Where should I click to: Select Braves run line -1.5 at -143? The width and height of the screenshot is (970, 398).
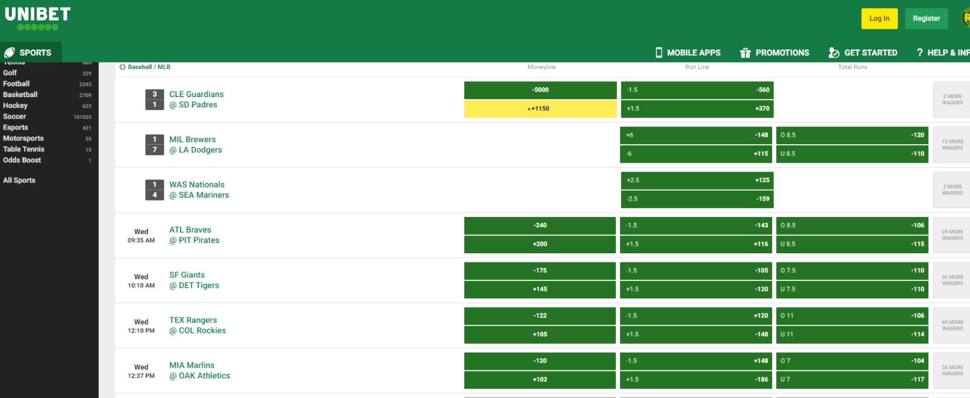pos(697,226)
